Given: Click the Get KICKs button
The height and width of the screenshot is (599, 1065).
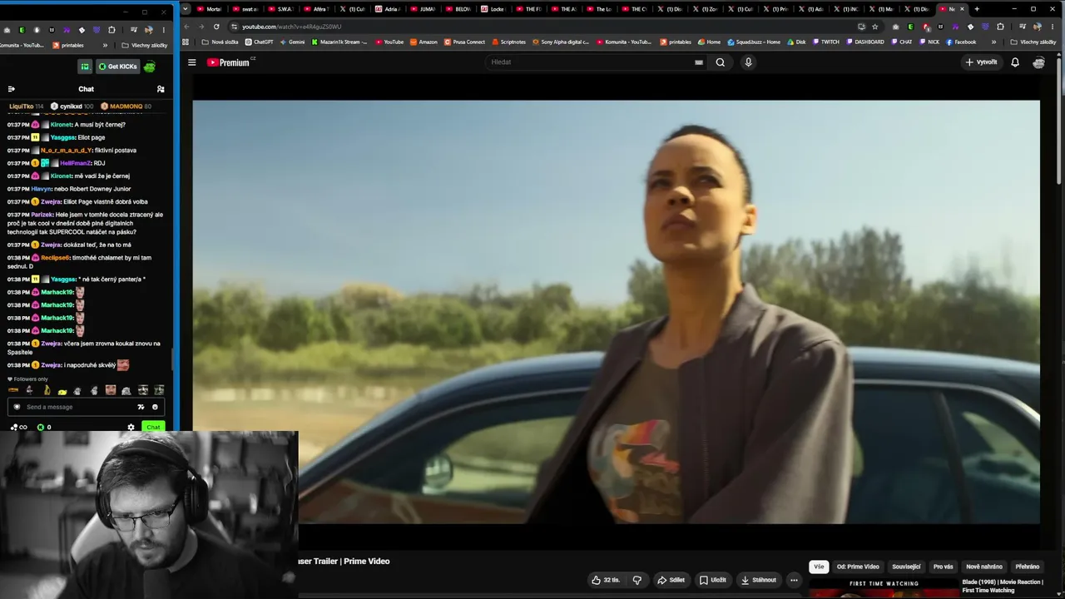Looking at the screenshot, I should pyautogui.click(x=117, y=67).
